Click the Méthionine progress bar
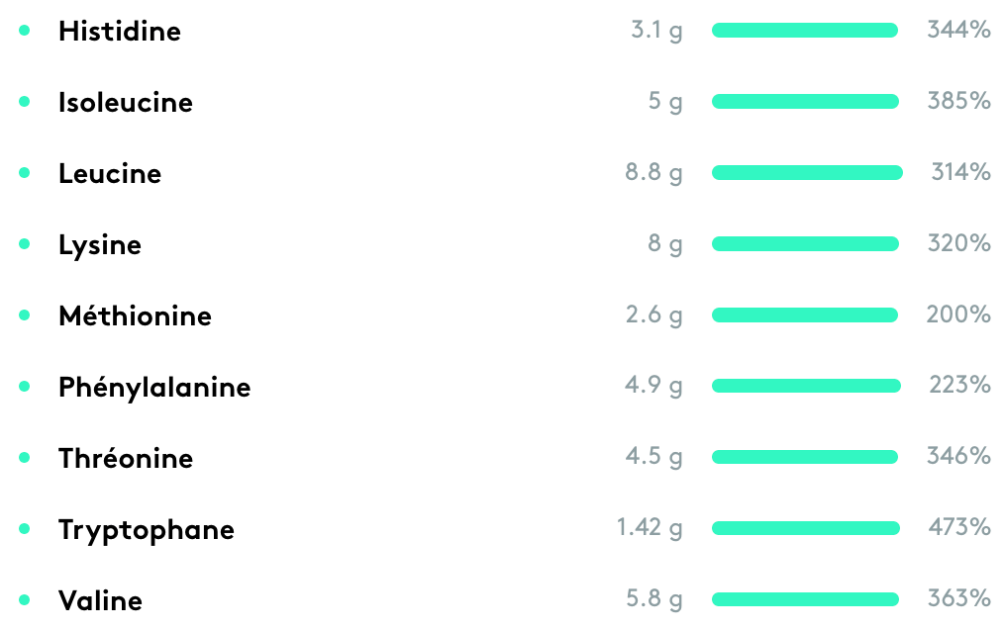Viewport: 1004px width, 629px height. click(x=804, y=315)
